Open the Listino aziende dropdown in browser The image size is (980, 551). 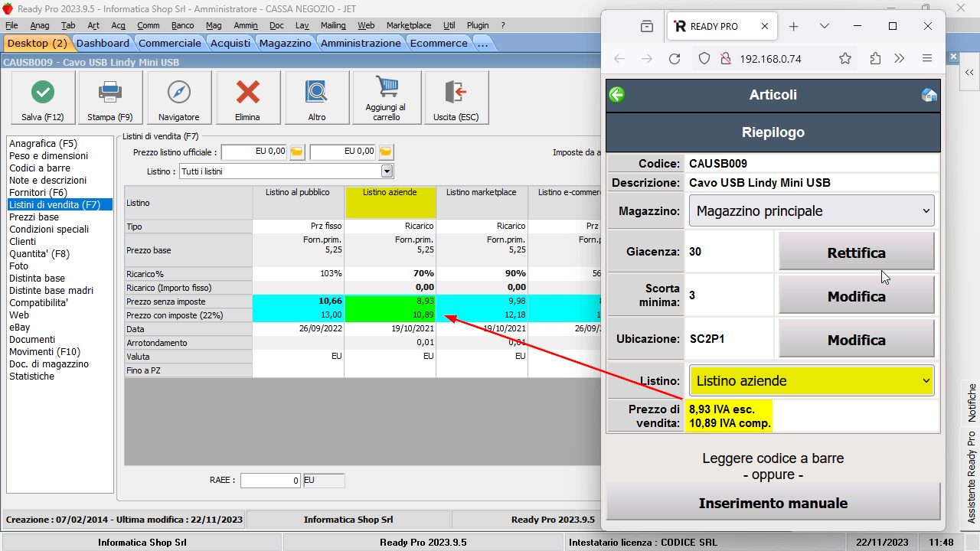click(812, 380)
